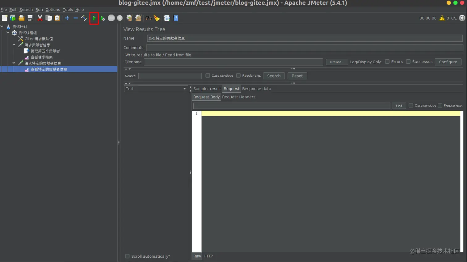
Task: Toggle Regular exp. beside the Find button
Action: click(440, 105)
